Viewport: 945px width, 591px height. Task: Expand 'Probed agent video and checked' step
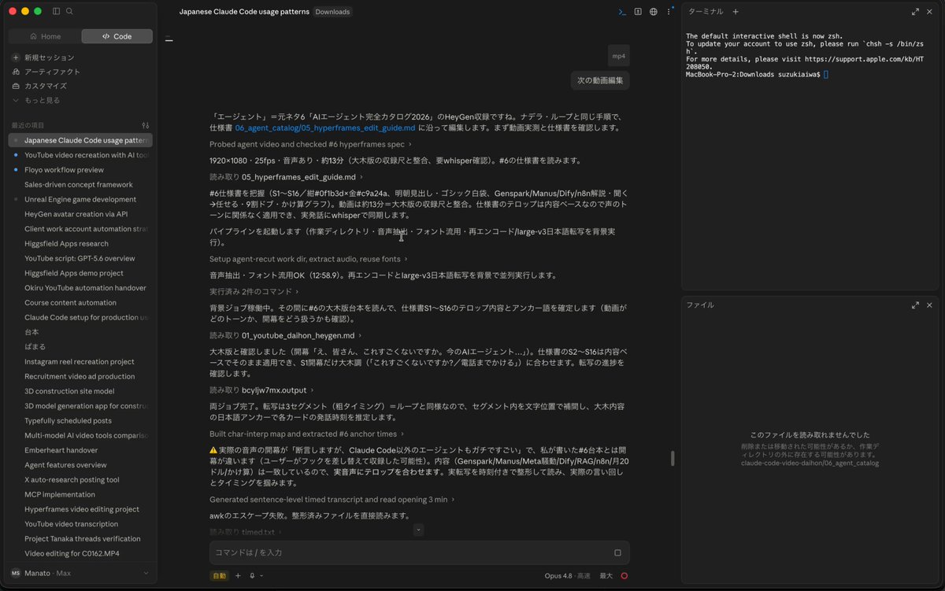point(310,144)
